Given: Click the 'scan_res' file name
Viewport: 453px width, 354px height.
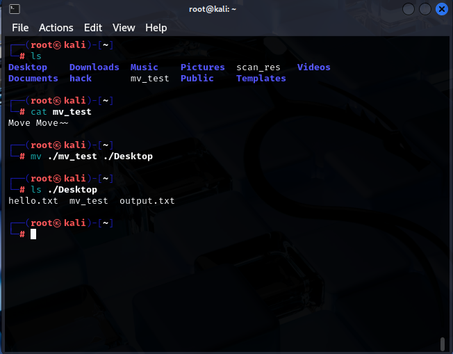Looking at the screenshot, I should coord(258,67).
